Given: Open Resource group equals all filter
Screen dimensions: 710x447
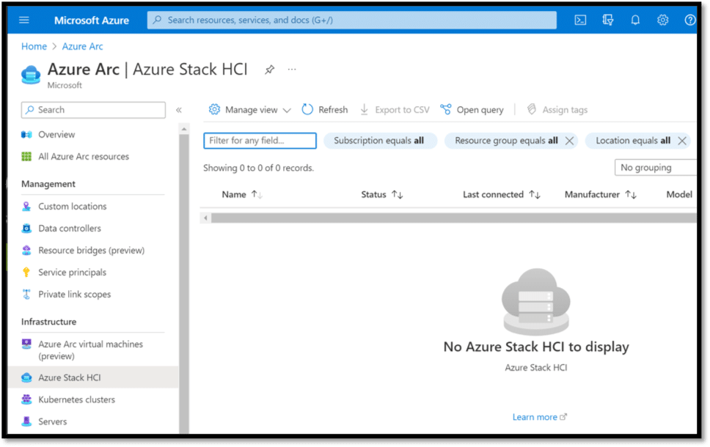Looking at the screenshot, I should coord(506,141).
